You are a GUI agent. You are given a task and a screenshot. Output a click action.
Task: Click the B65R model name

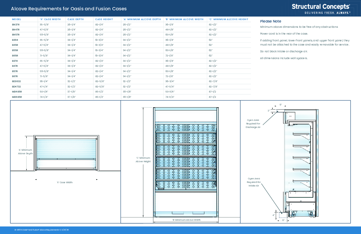point(15,56)
